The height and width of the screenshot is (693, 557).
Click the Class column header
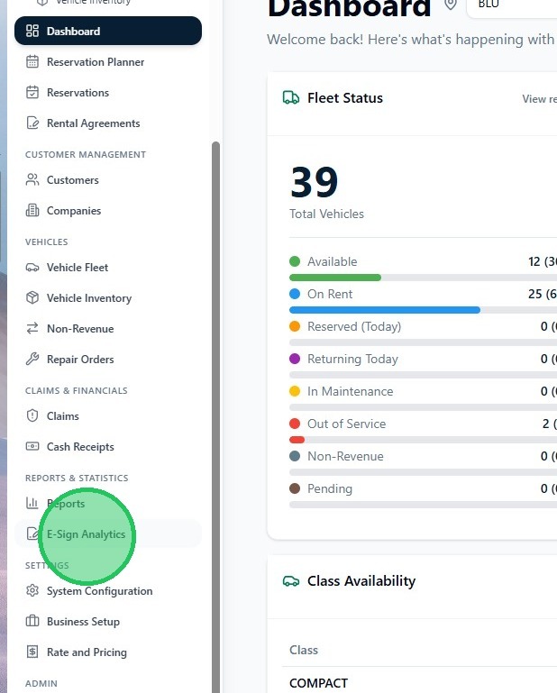[x=304, y=650]
